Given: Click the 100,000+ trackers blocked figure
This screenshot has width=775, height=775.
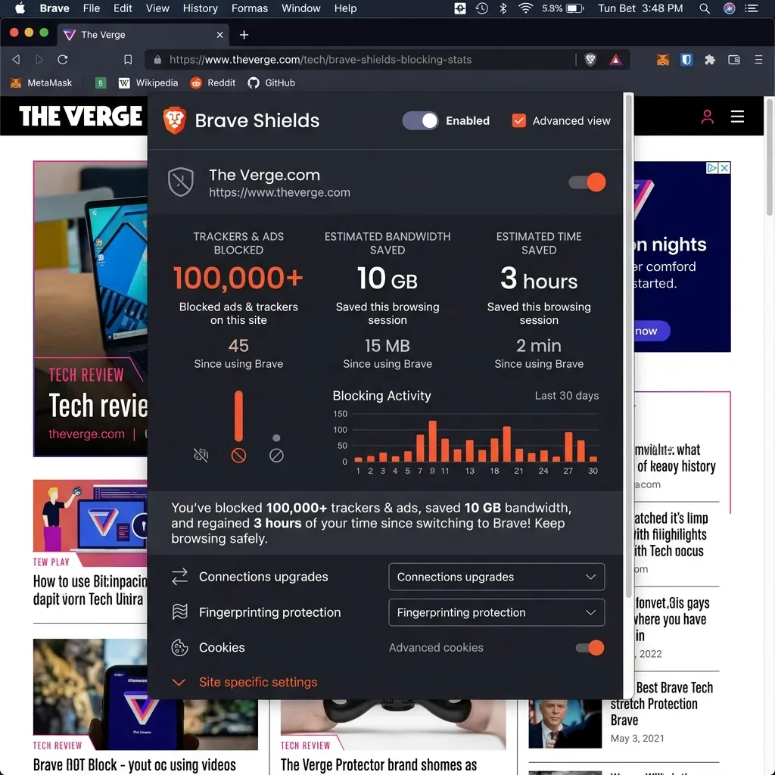Looking at the screenshot, I should (238, 278).
